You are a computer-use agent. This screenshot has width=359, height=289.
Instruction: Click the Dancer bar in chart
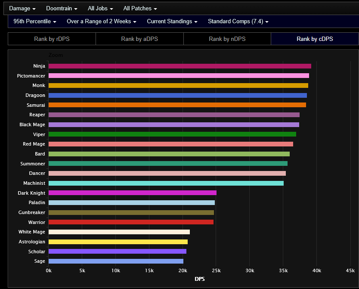167,173
